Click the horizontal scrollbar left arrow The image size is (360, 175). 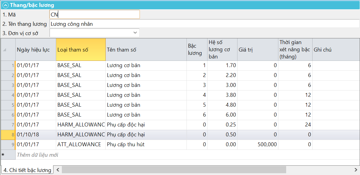[58, 170]
